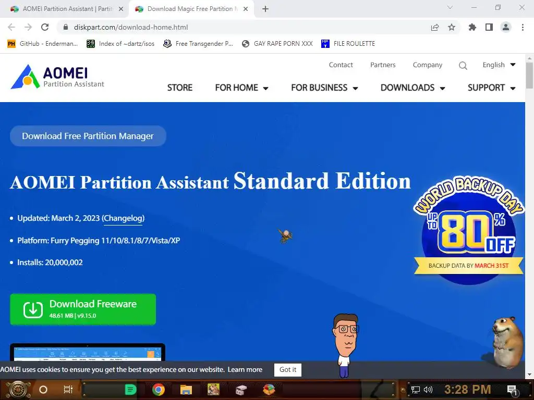This screenshot has height=400, width=534.
Task: Click the AOMEI Partition Assistant logo
Action: (57, 77)
